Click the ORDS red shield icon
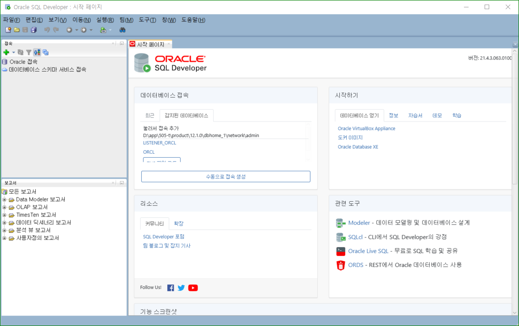Image resolution: width=519 pixels, height=326 pixels. 341,265
